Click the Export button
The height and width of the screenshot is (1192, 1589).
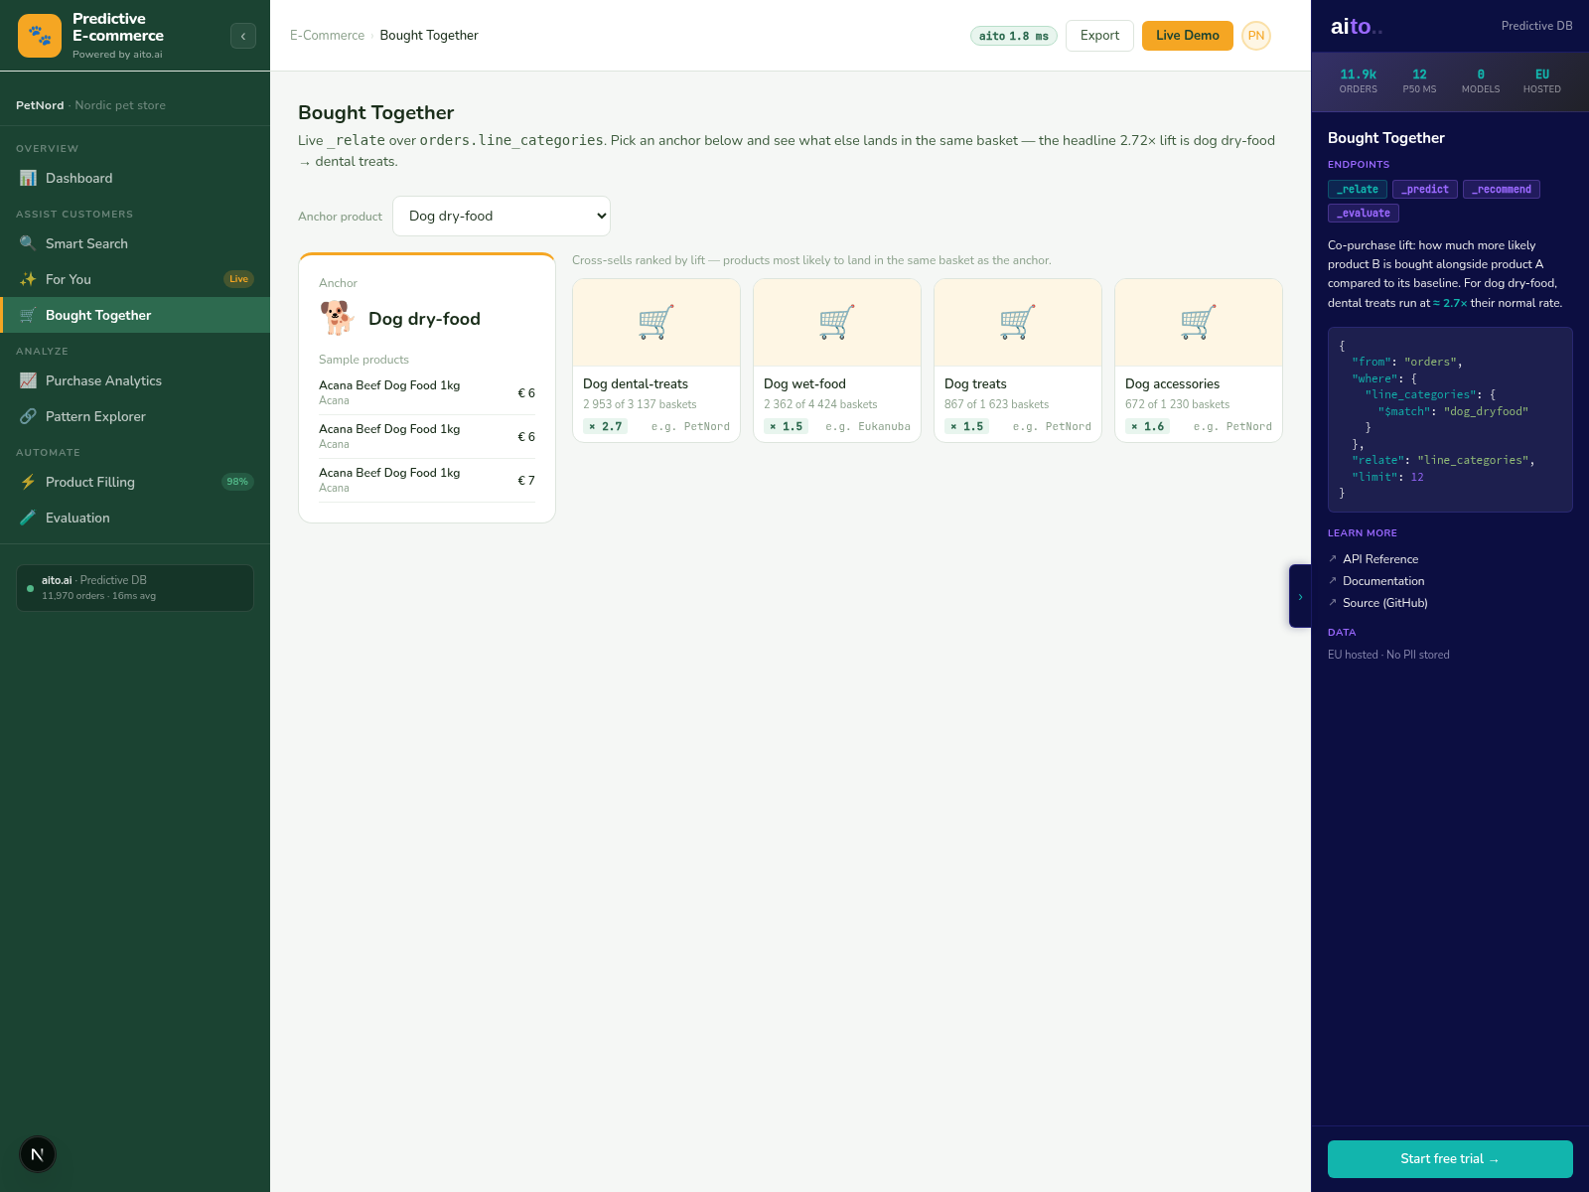pyautogui.click(x=1099, y=36)
